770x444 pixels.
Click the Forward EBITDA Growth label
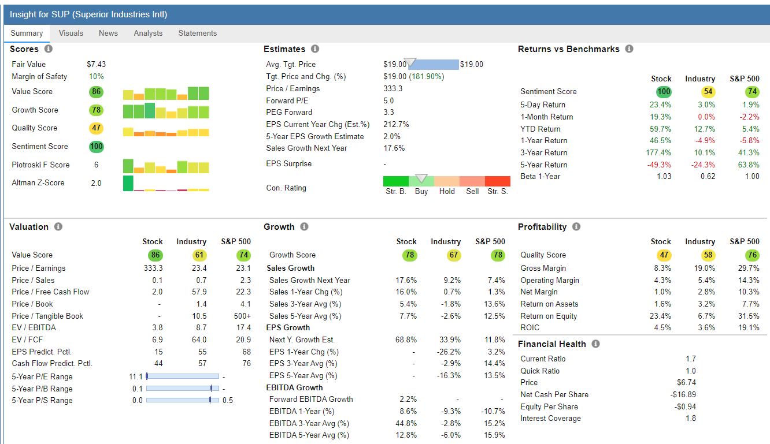point(311,400)
